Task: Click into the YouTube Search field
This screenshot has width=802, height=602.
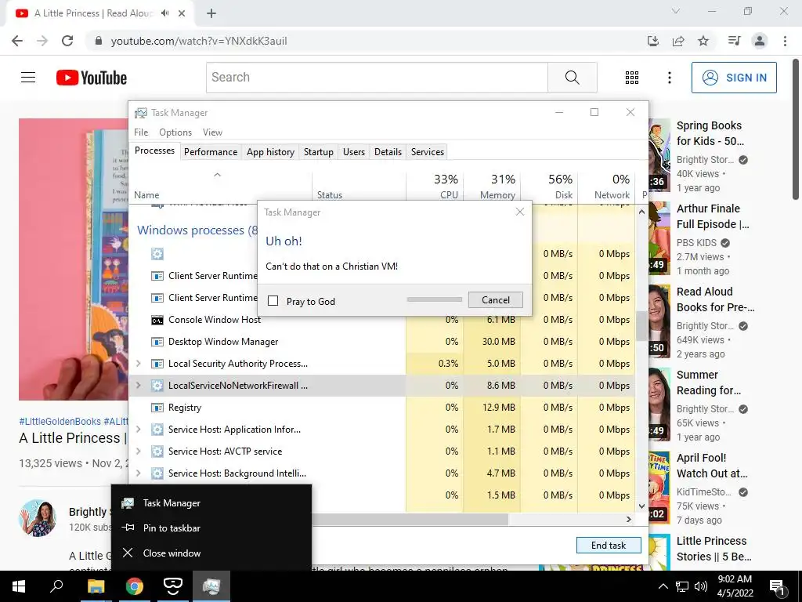Action: pyautogui.click(x=377, y=78)
